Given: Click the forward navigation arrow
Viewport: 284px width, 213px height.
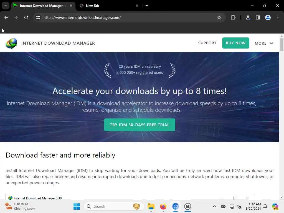Looking at the screenshot, I should pos(16,17).
